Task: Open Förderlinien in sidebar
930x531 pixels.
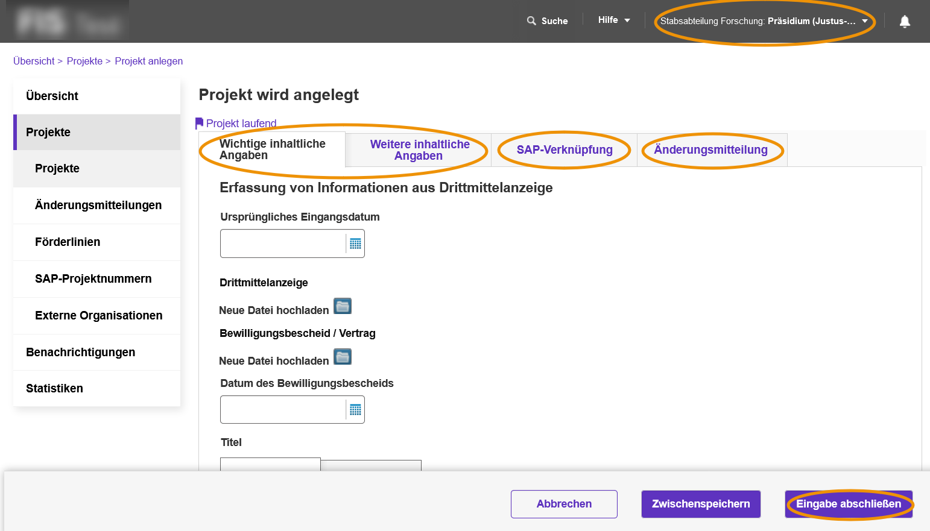Action: pyautogui.click(x=96, y=242)
